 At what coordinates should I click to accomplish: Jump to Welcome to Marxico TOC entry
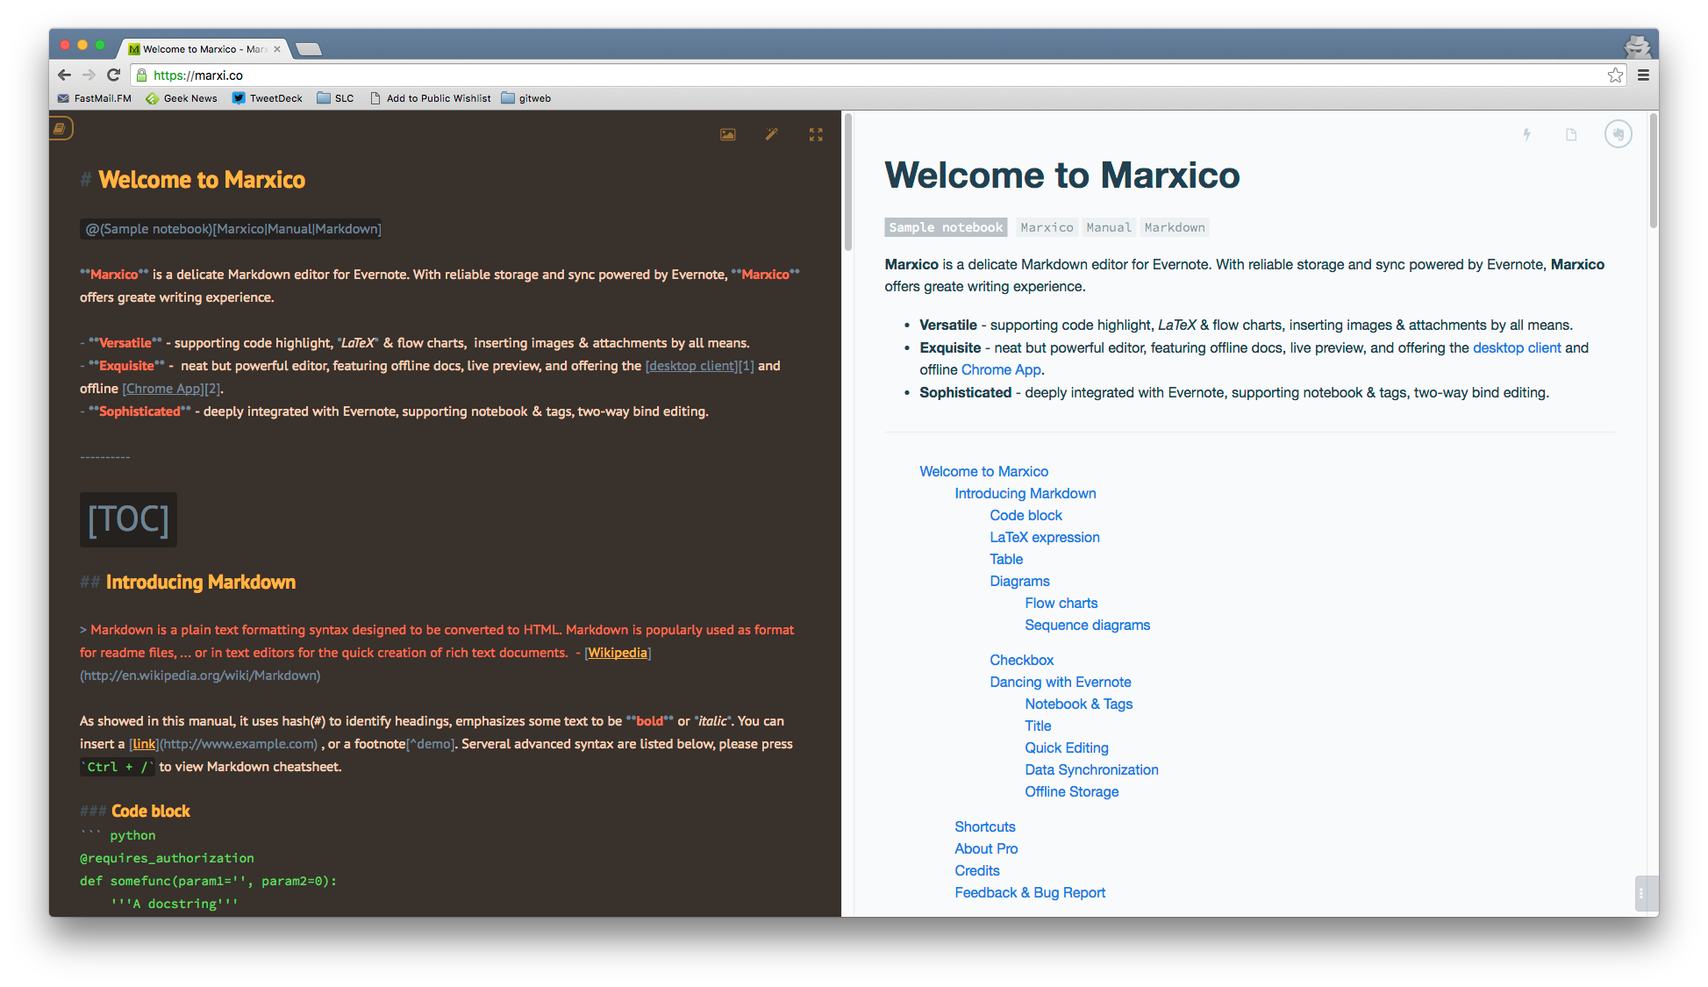point(983,471)
